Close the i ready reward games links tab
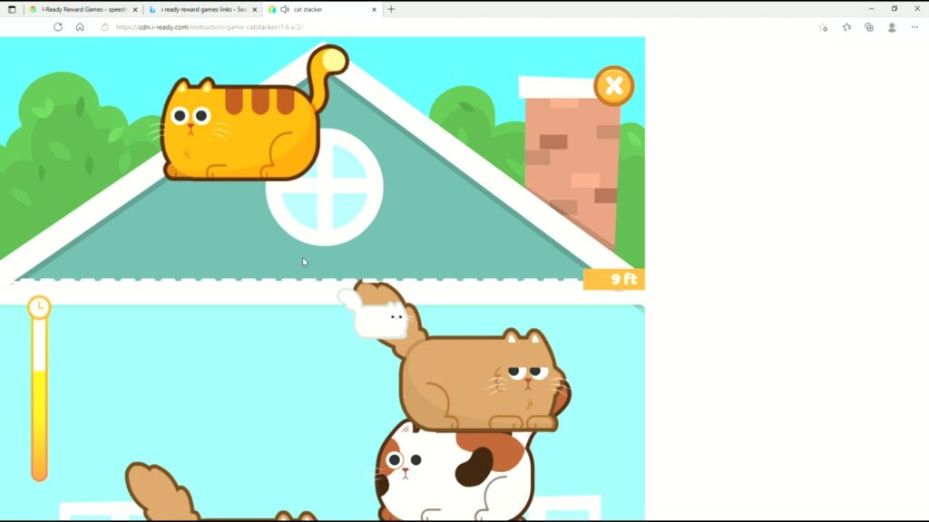The height and width of the screenshot is (522, 929). [255, 9]
